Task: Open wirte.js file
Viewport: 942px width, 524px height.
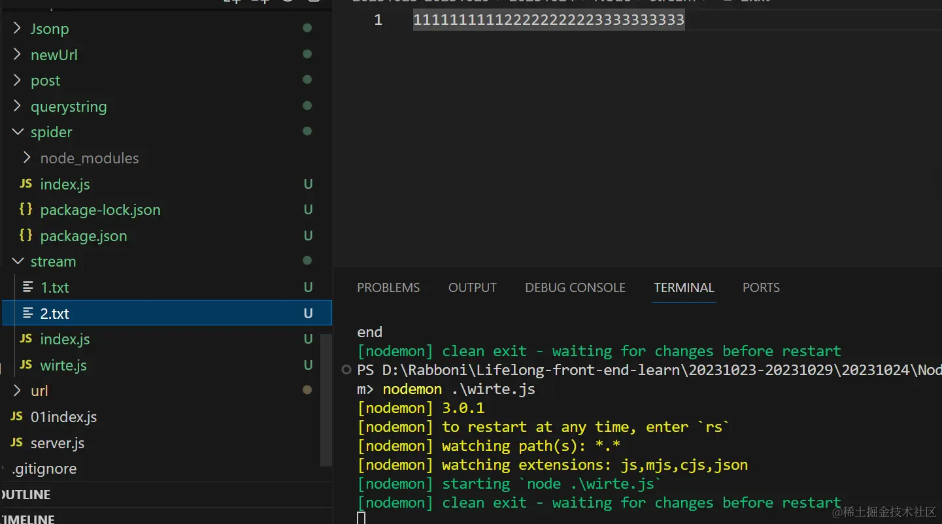Action: (x=63, y=365)
